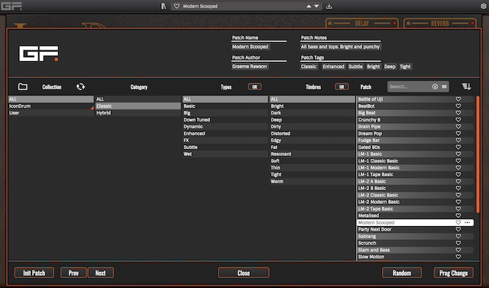Click heart icon for LM-1 Basic
This screenshot has width=489, height=288.
[x=458, y=154]
